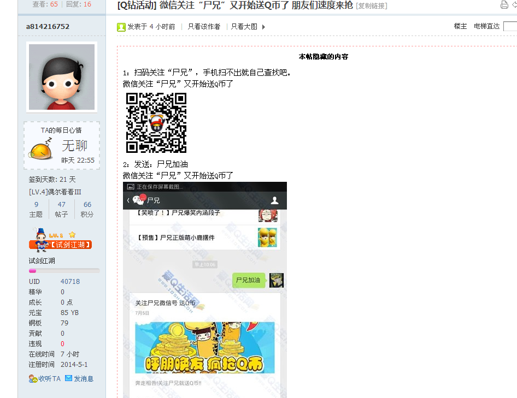Click the 收听TA user icon
517x398 pixels.
(33, 379)
